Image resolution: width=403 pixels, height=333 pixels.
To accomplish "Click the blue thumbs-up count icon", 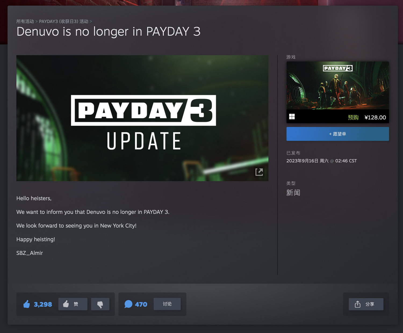I will (27, 304).
